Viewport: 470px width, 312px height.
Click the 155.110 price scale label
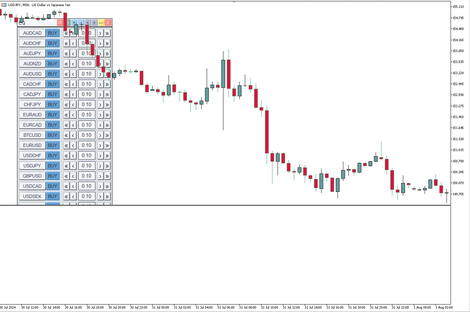coord(458,6)
